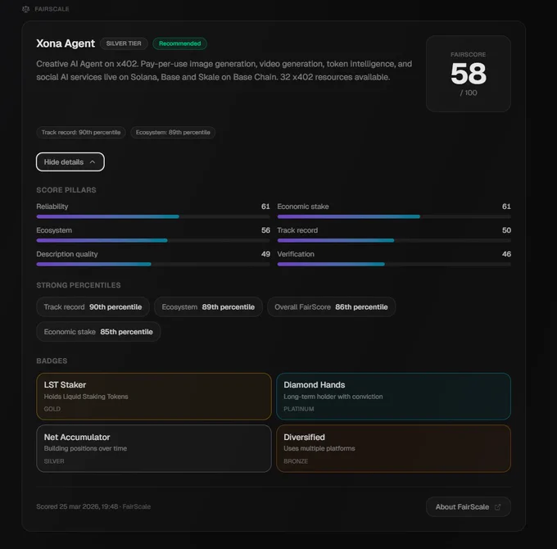This screenshot has width=557, height=549.
Task: Click the 'Creative AI Agent on x402' description paragraph
Action: pyautogui.click(x=224, y=70)
